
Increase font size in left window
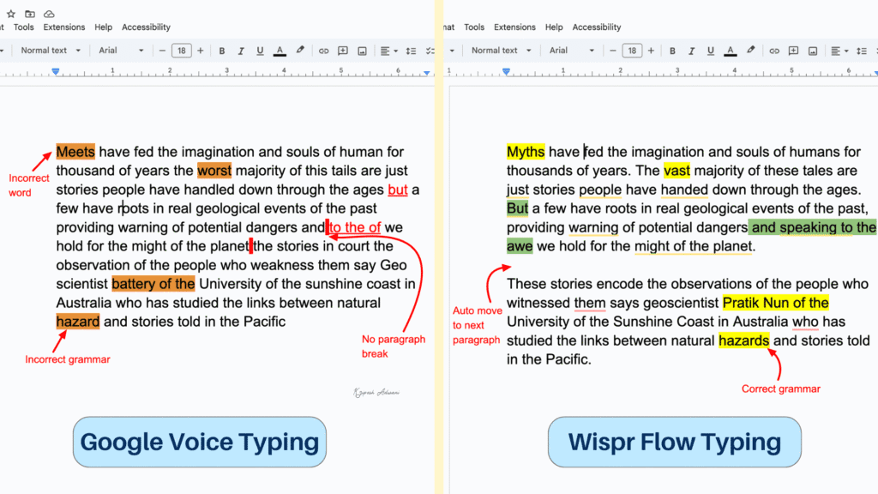click(x=201, y=51)
